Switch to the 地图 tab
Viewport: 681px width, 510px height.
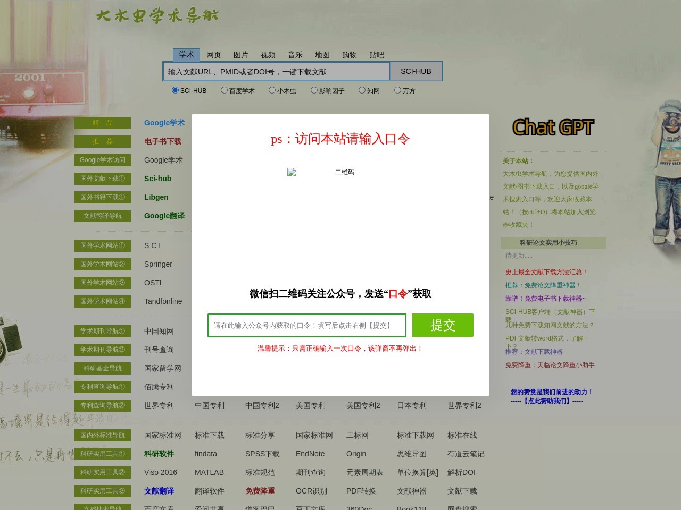322,55
